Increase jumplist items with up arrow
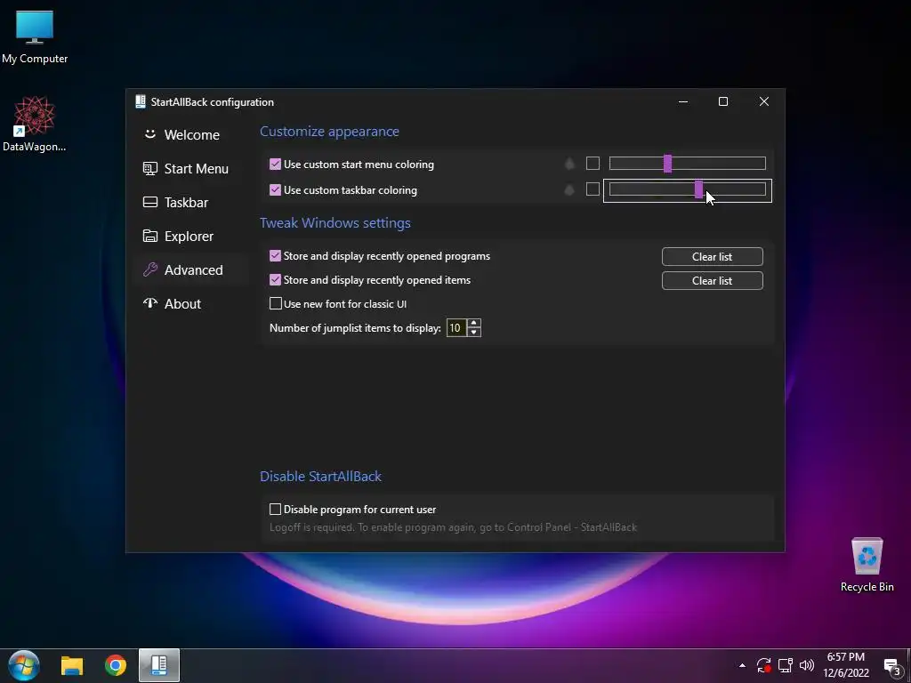Image resolution: width=911 pixels, height=683 pixels. tap(474, 324)
